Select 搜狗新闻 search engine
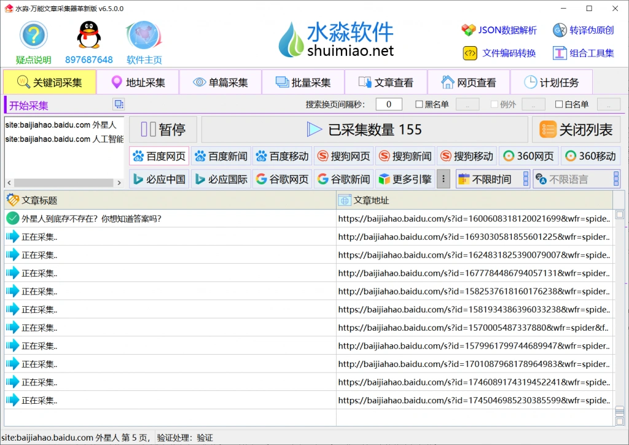 coord(405,156)
